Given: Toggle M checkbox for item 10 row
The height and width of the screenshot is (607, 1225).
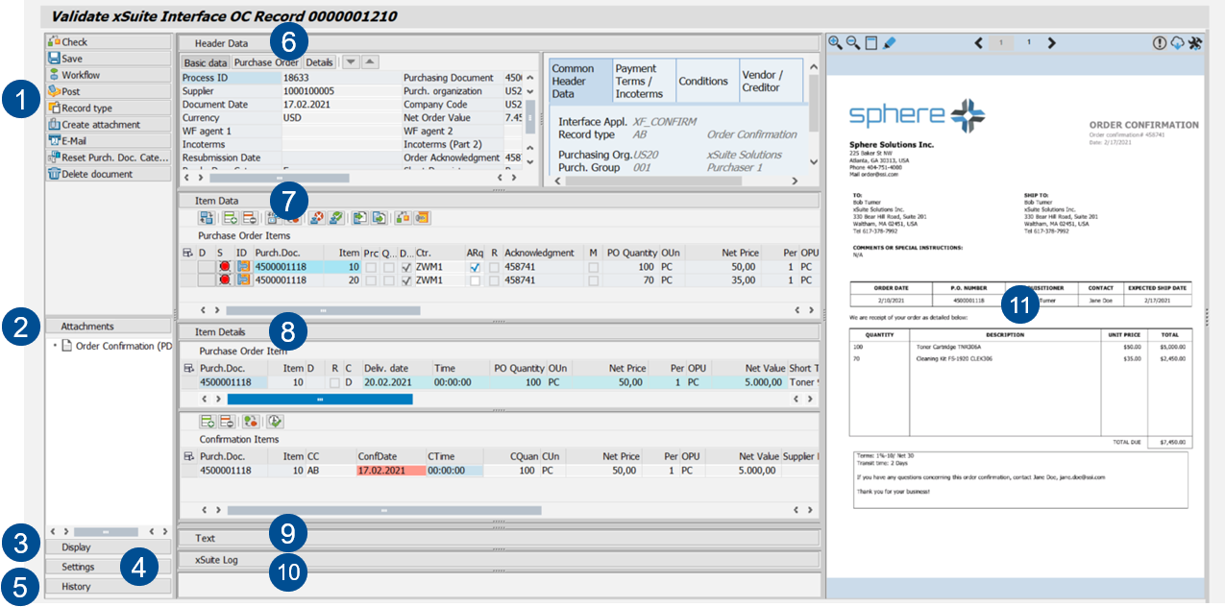Looking at the screenshot, I should [x=593, y=267].
